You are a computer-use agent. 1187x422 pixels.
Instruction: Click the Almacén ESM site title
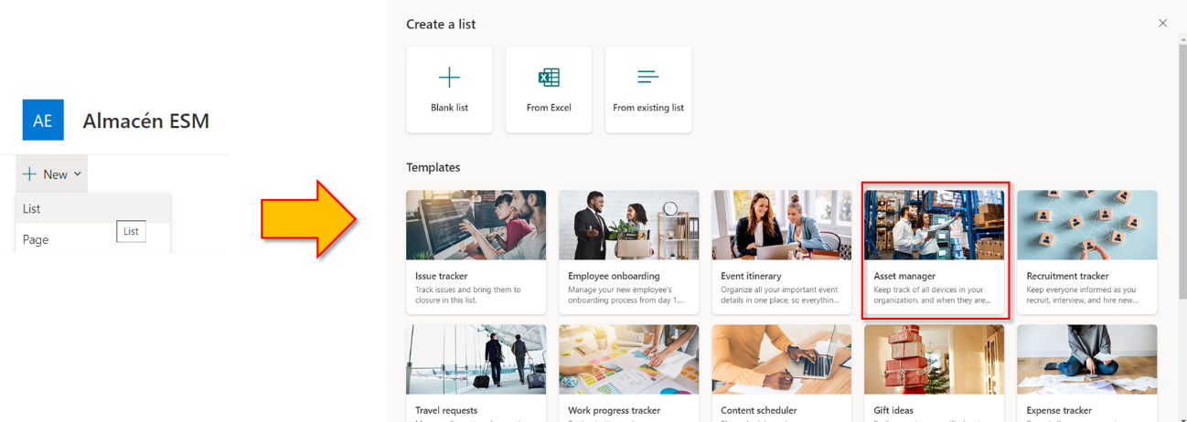click(145, 121)
